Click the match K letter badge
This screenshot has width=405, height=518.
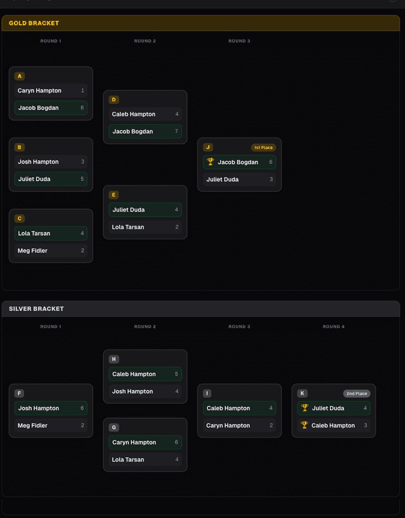click(x=302, y=393)
